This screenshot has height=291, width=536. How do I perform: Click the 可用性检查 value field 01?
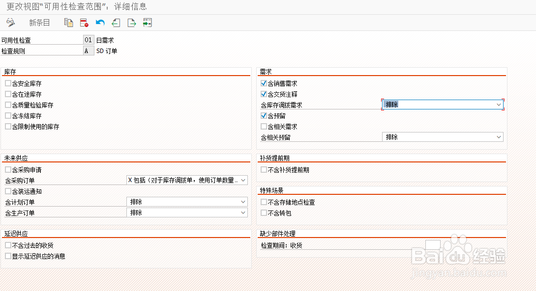pos(88,40)
